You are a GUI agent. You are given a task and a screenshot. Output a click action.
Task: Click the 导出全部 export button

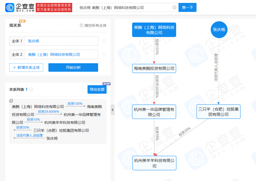(x=97, y=89)
